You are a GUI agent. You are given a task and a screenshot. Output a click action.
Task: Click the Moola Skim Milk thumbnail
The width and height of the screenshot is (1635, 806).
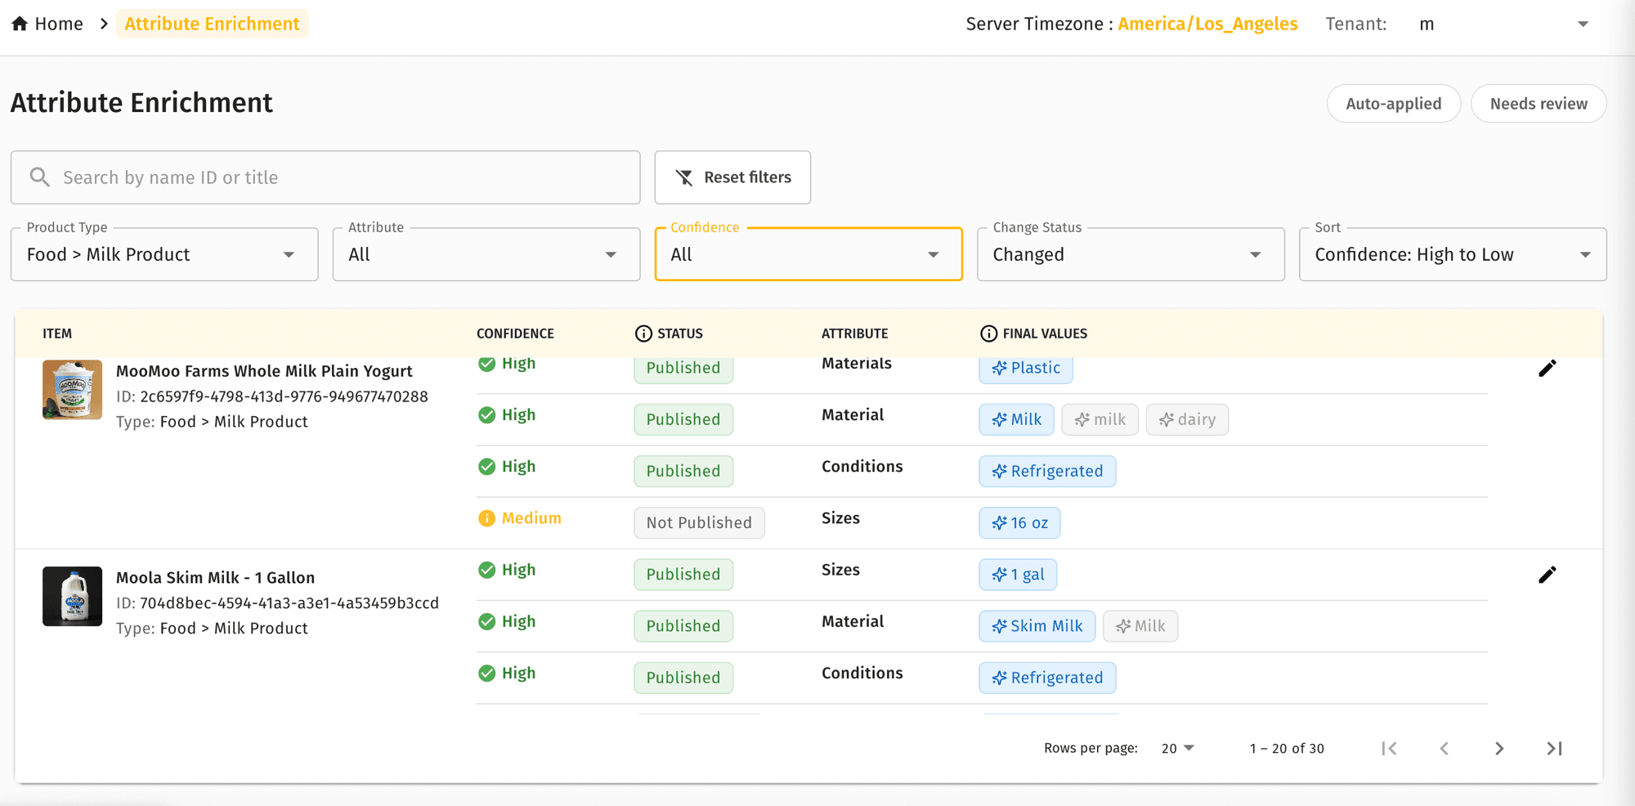[72, 596]
